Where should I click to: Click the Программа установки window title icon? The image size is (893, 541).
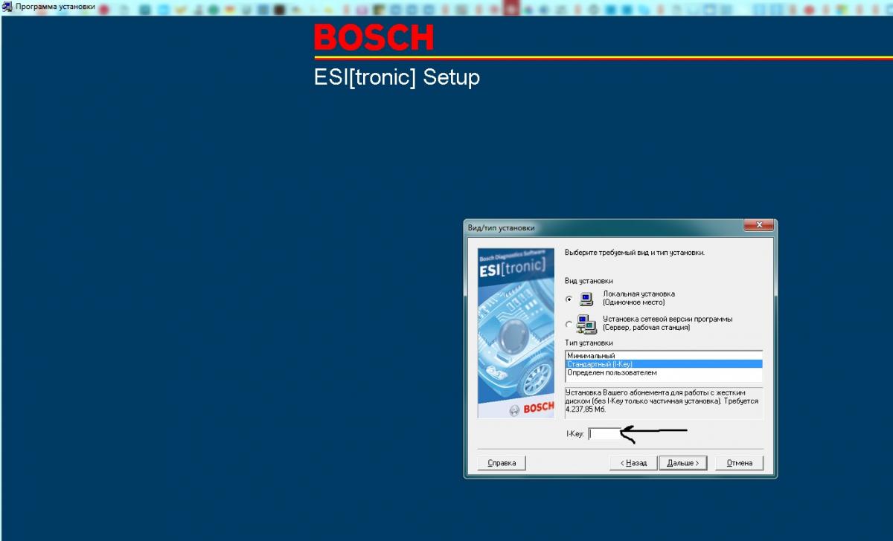click(x=7, y=6)
